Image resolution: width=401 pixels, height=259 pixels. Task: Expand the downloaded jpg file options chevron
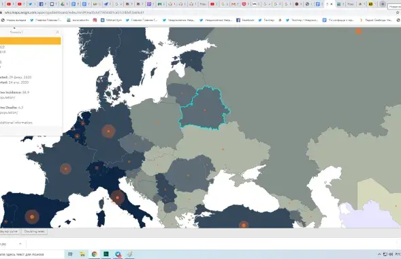point(20,244)
